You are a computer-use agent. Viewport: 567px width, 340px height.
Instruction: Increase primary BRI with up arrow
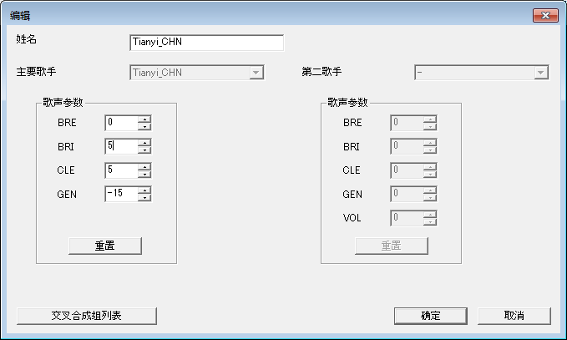click(x=144, y=143)
